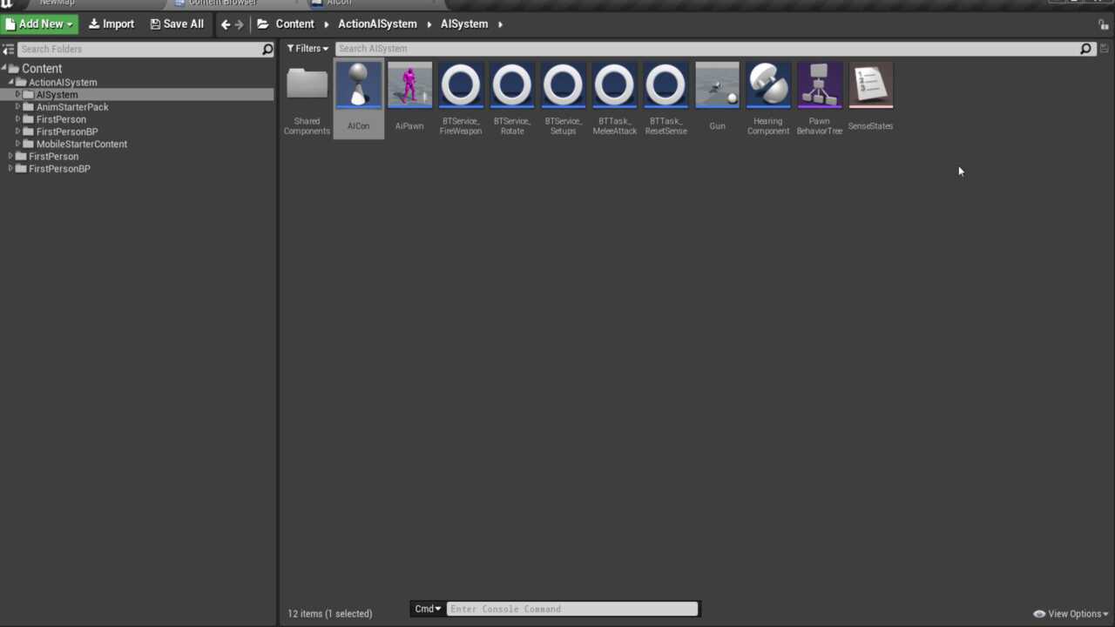
Task: Focus the Search Folders field
Action: point(139,50)
